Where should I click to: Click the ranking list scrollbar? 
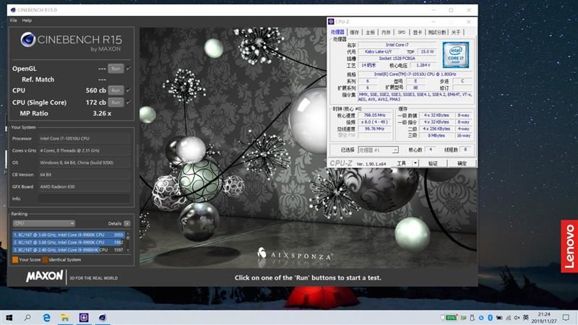coord(128,242)
